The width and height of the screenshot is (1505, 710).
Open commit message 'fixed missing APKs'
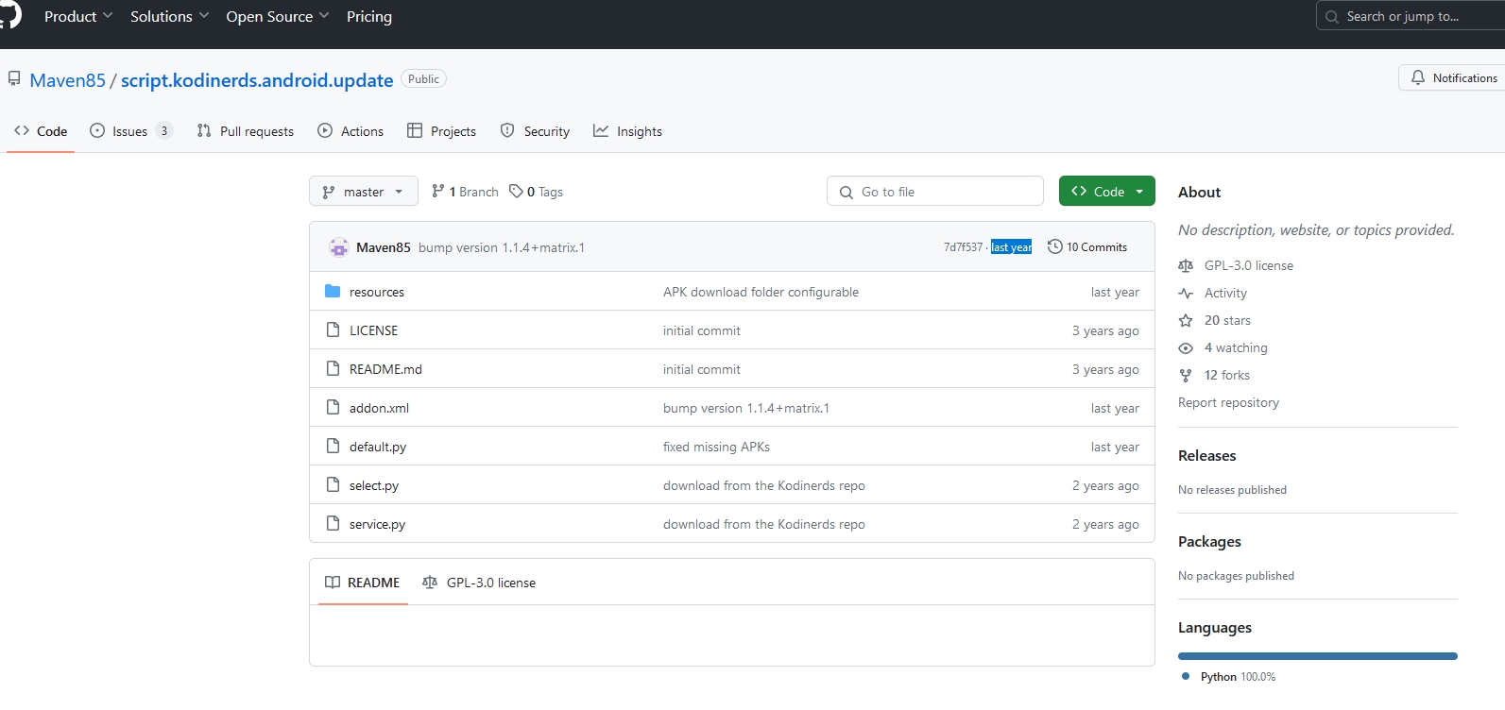pyautogui.click(x=716, y=447)
